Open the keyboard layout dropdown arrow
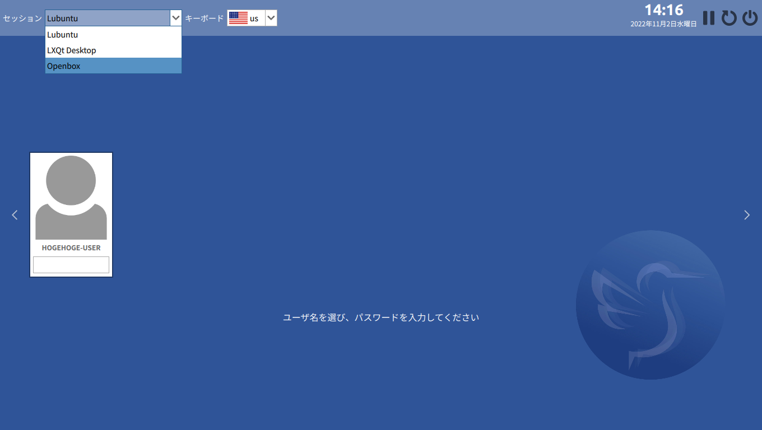The width and height of the screenshot is (762, 430). (x=271, y=18)
